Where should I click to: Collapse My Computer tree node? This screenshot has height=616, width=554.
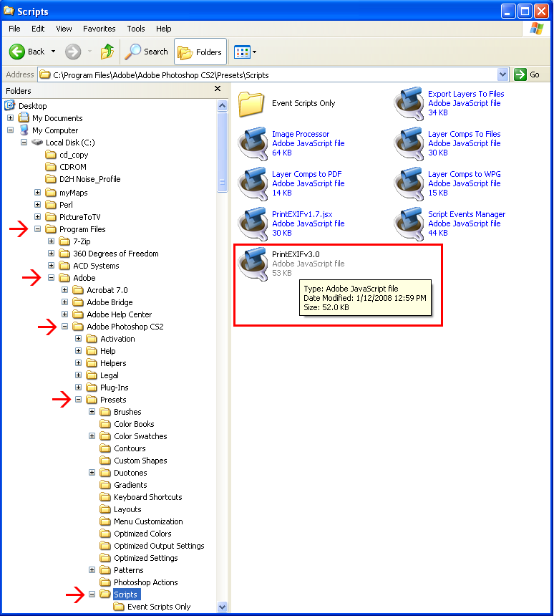click(10, 130)
